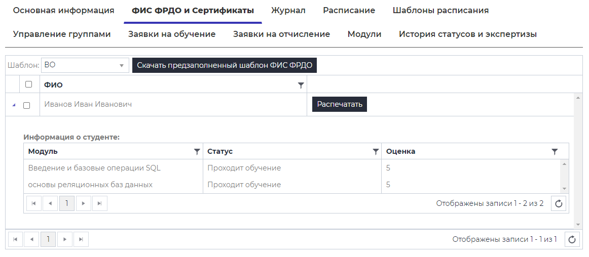Screen dimensions: 589x257
Task: Open filter on the Статус column
Action: click(376, 151)
